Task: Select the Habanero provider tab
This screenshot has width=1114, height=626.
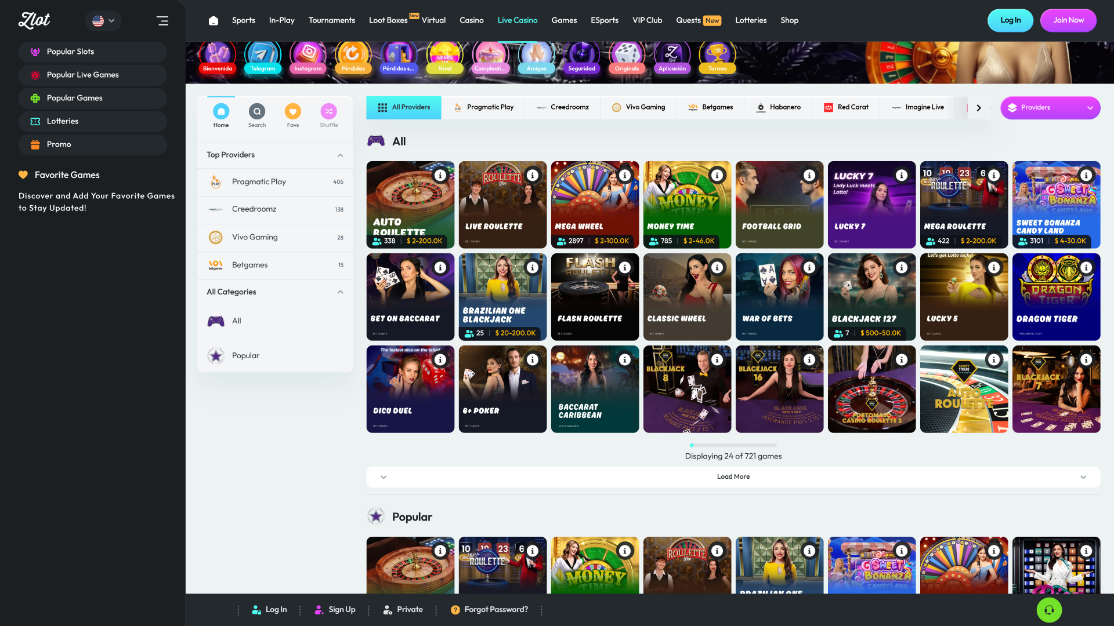Action: tap(778, 107)
